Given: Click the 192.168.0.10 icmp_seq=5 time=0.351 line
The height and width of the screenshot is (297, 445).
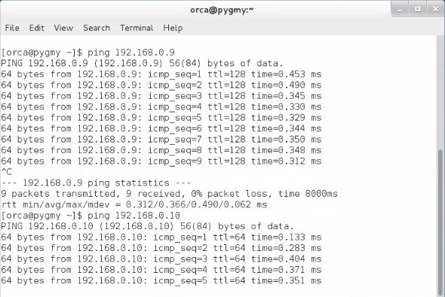Looking at the screenshot, I should pos(161,281).
